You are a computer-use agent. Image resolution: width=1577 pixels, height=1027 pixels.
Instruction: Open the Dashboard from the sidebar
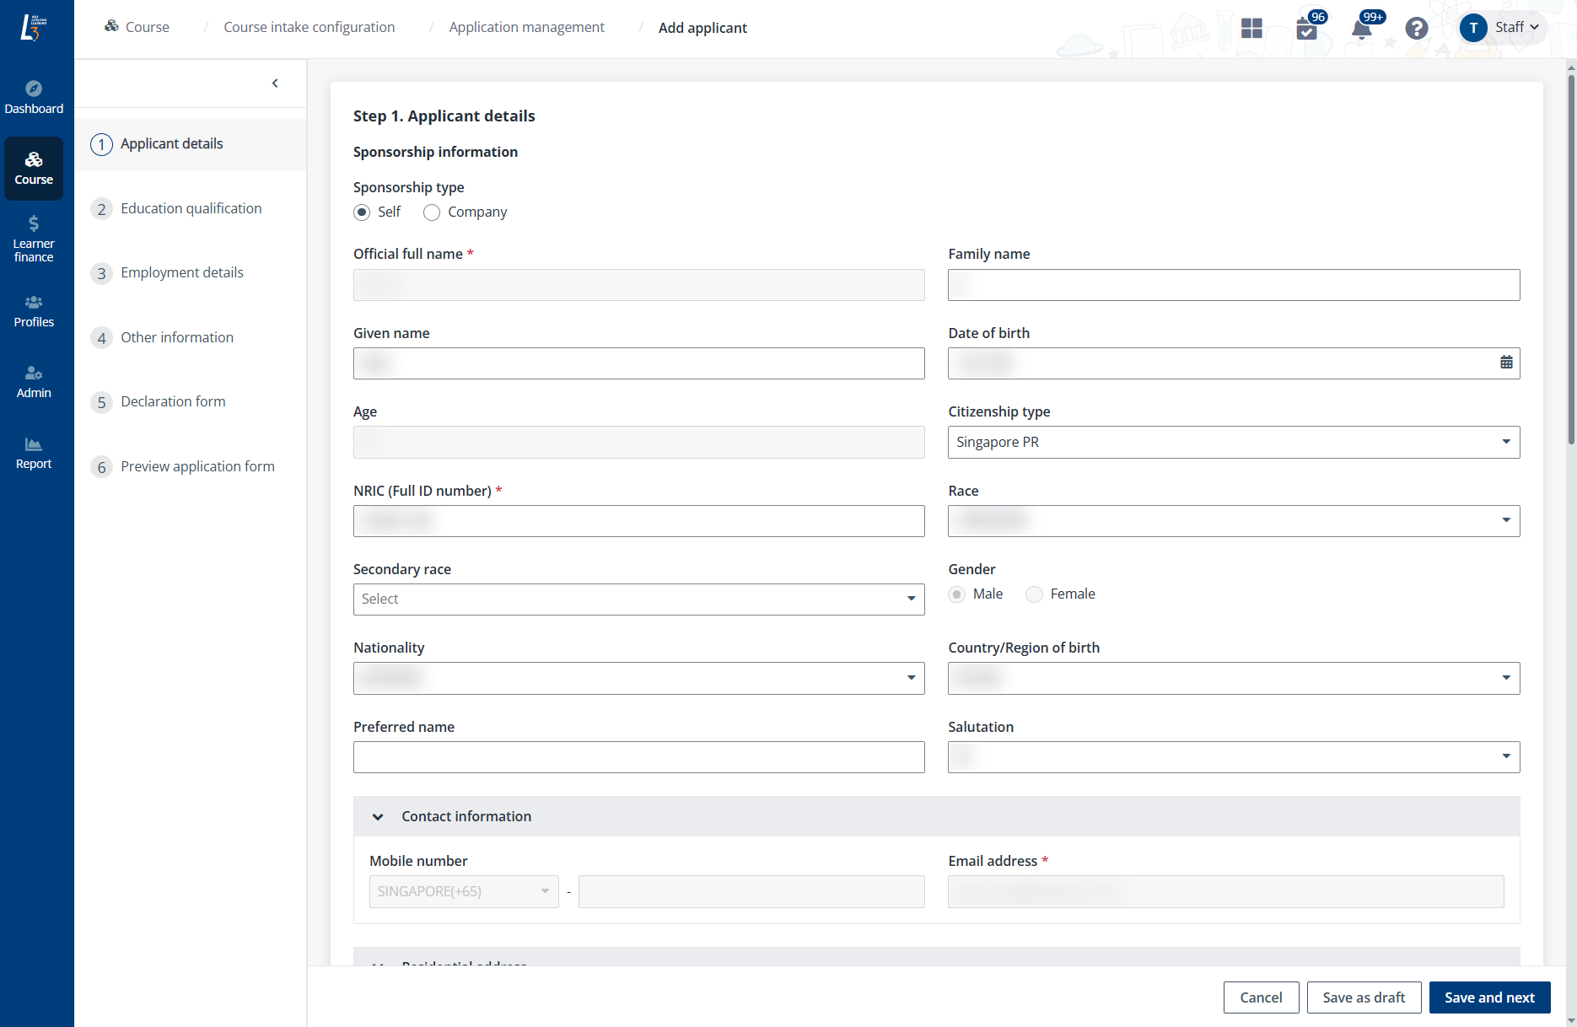[34, 94]
